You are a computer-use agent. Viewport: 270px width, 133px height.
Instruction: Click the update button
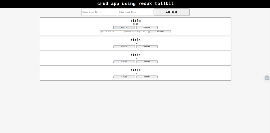(x=160, y=32)
